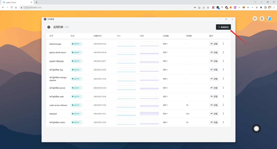Open details for jupyter-dfjwpsig
The width and height of the screenshot is (277, 149).
point(214,61)
